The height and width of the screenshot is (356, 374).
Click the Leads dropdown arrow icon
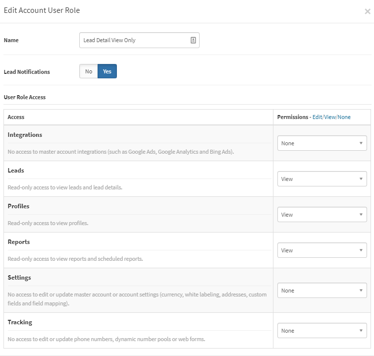361,178
